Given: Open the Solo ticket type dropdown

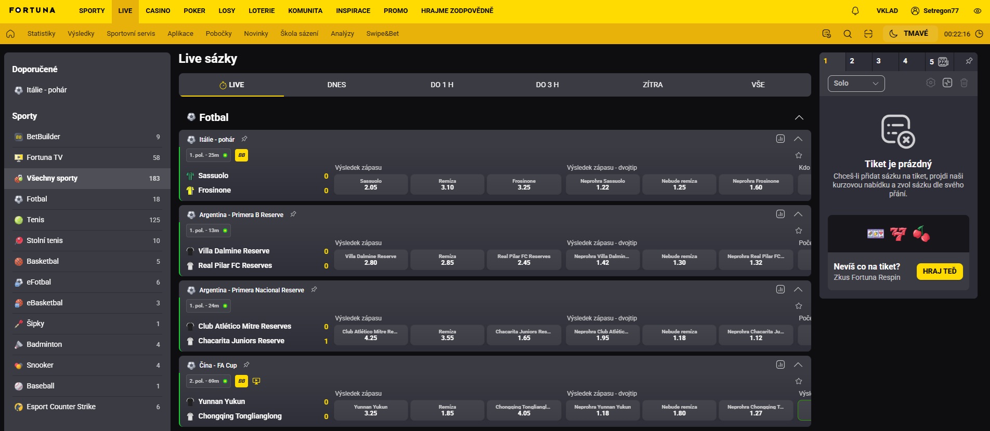Looking at the screenshot, I should pyautogui.click(x=856, y=84).
